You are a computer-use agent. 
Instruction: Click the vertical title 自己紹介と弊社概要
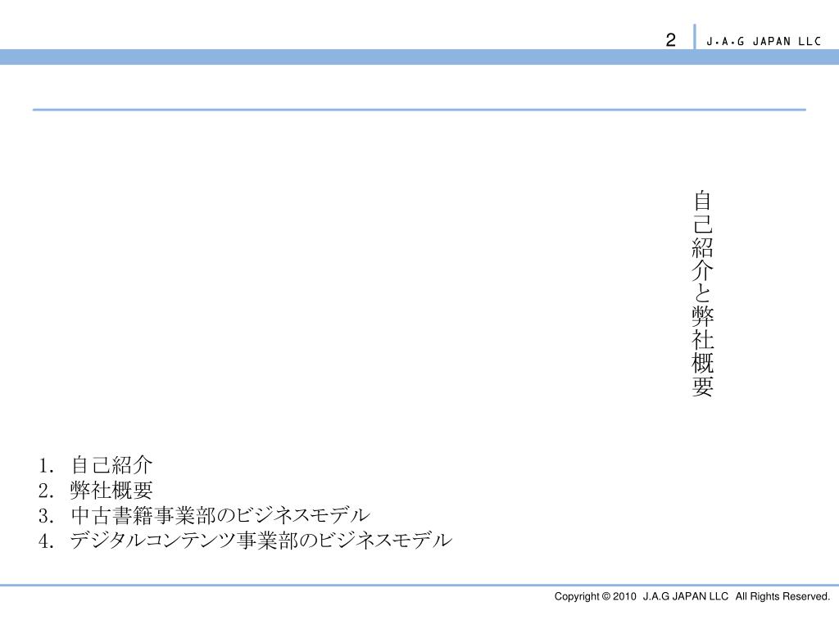[702, 294]
